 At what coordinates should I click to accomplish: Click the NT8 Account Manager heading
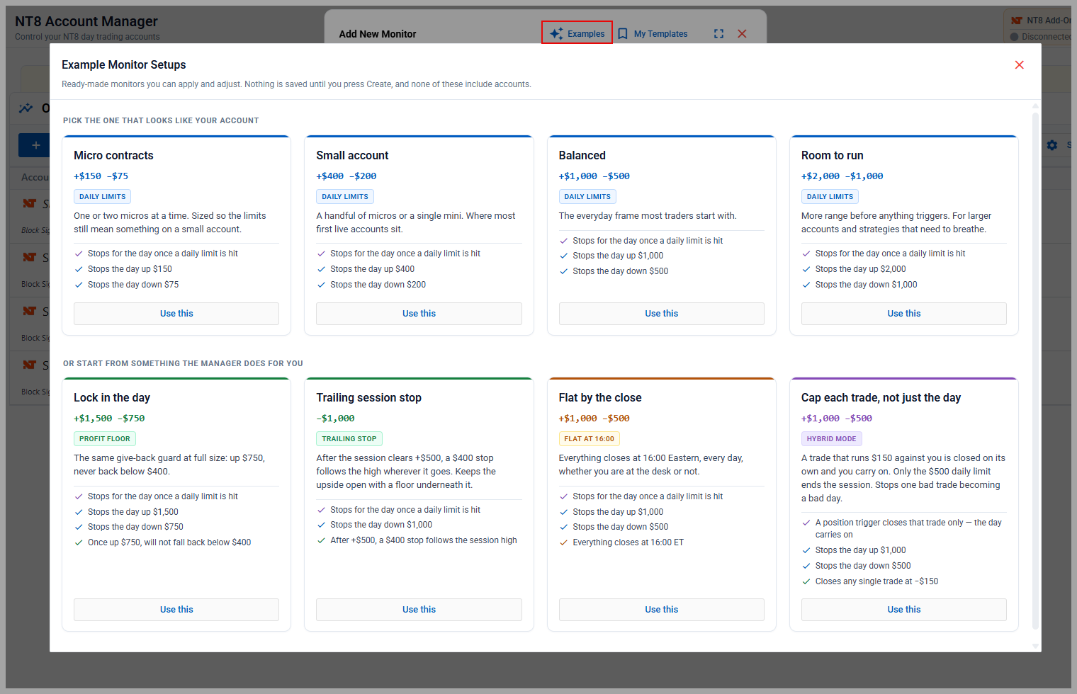86,22
